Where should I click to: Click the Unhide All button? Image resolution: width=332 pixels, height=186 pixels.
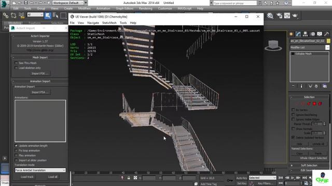pyautogui.click(x=318, y=144)
